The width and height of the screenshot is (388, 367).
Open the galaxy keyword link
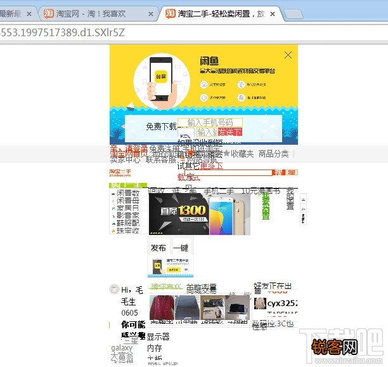[x=122, y=348]
